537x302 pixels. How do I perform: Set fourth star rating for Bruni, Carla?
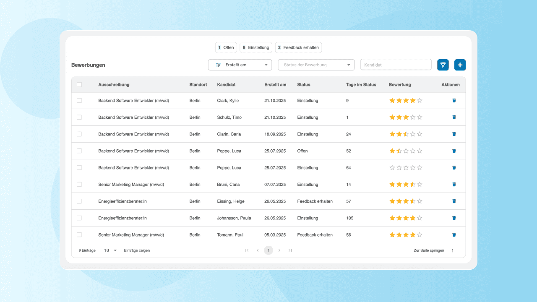[x=412, y=185]
